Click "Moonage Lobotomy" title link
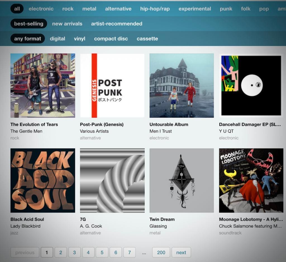286x262 pixels. 251,219
